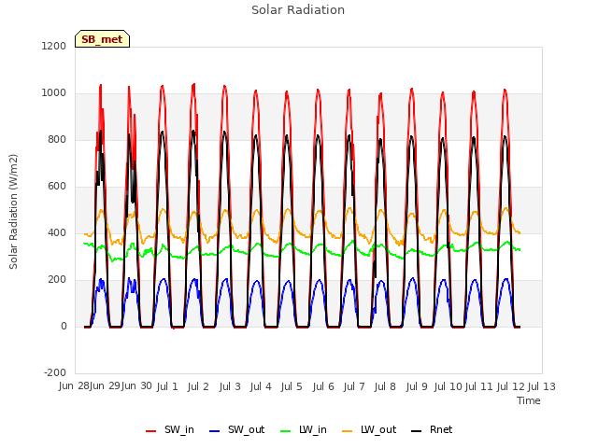Click the Jul 3 x-axis date label
598x448 pixels.
[x=230, y=386]
